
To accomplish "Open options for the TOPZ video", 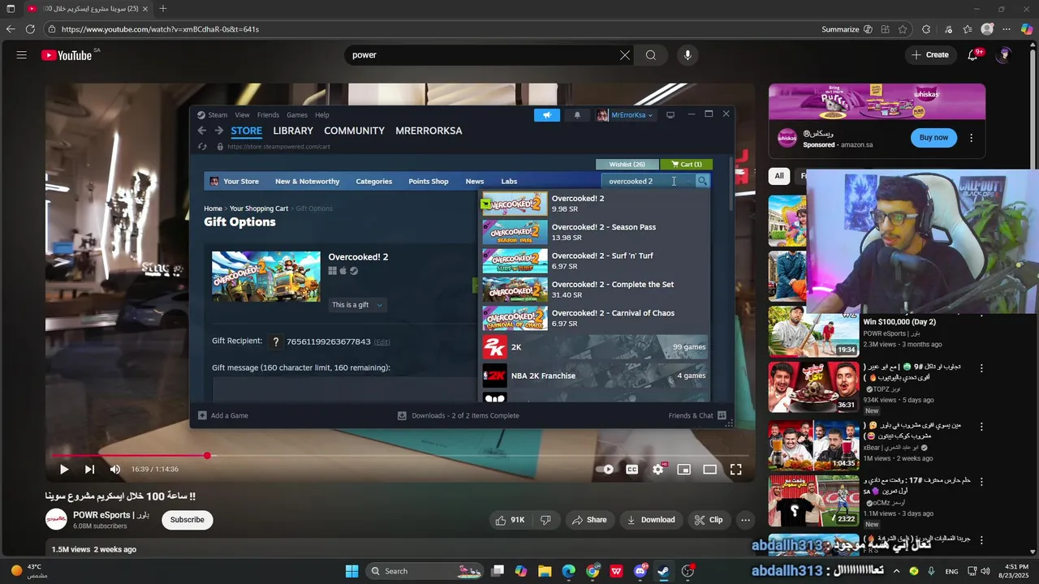I will (x=981, y=368).
